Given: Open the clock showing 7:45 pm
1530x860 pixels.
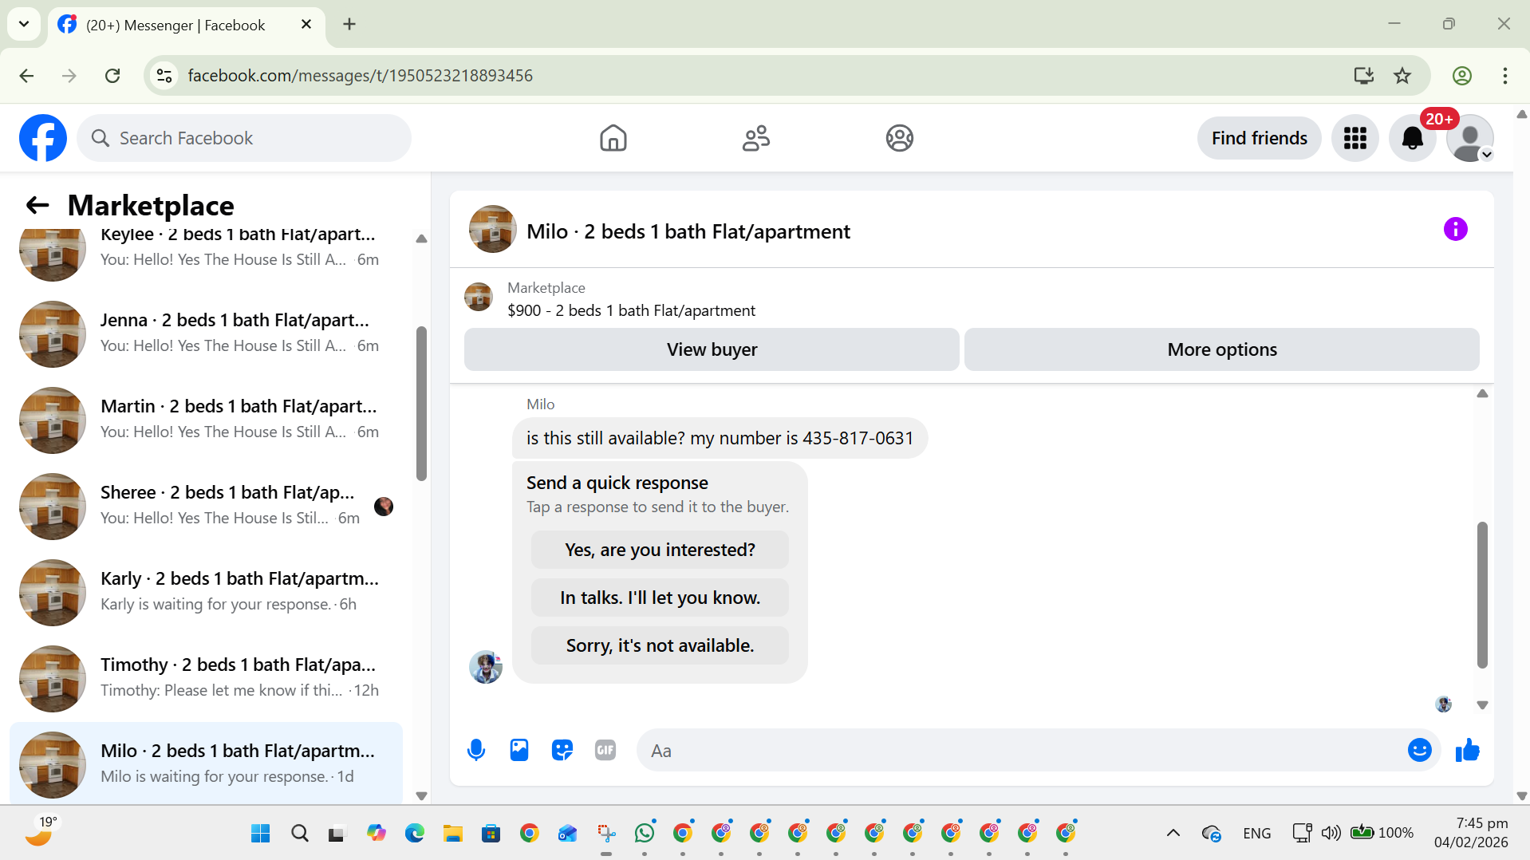Looking at the screenshot, I should pyautogui.click(x=1470, y=833).
